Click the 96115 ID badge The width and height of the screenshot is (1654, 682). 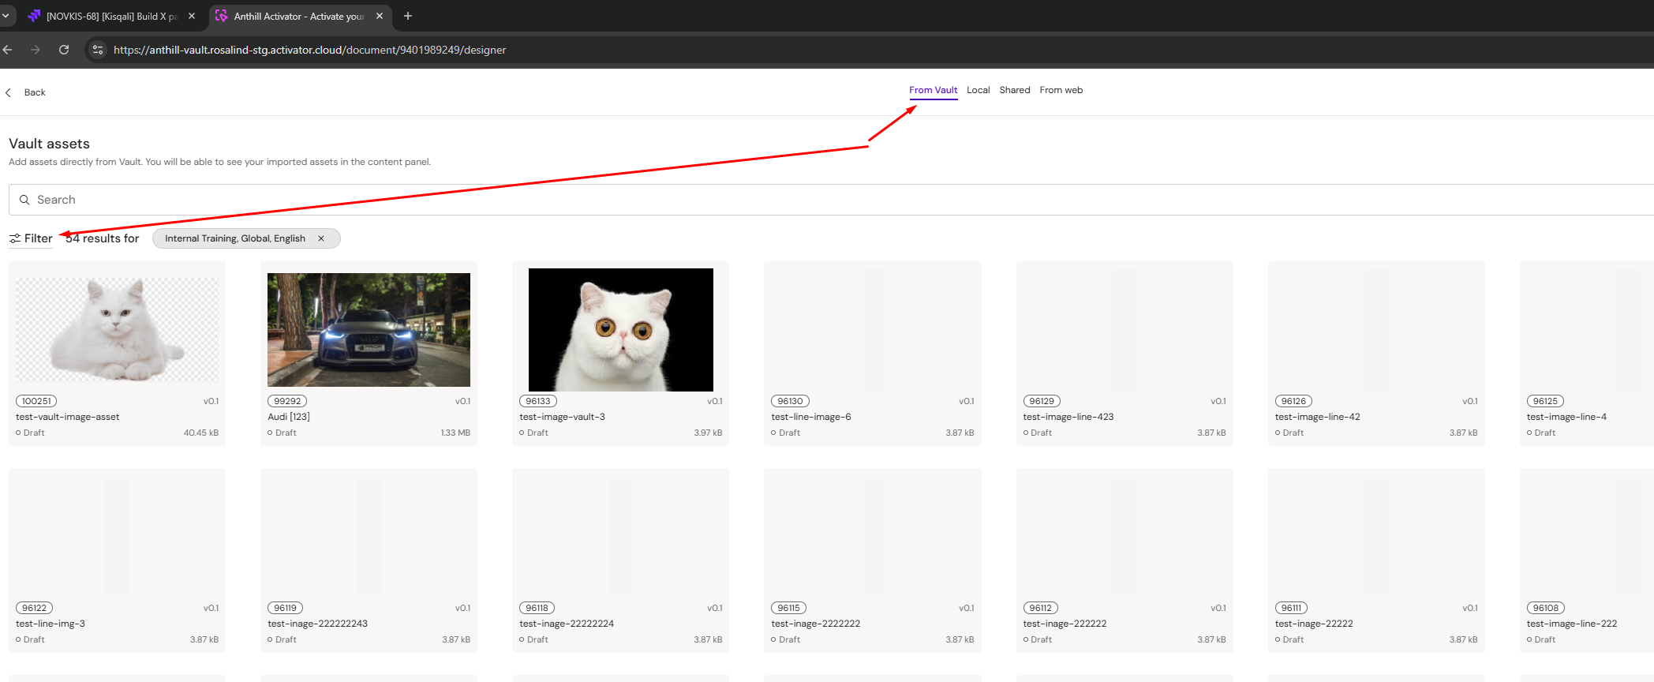click(x=789, y=608)
